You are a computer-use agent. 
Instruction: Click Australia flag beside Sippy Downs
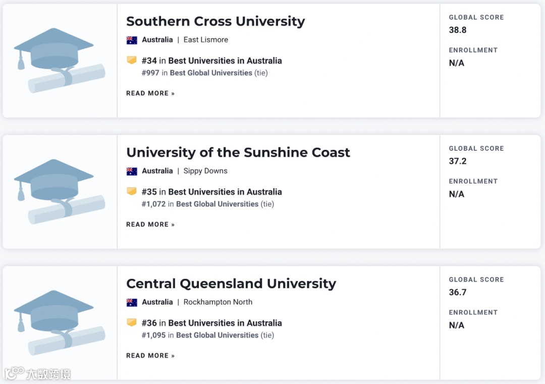coord(132,171)
